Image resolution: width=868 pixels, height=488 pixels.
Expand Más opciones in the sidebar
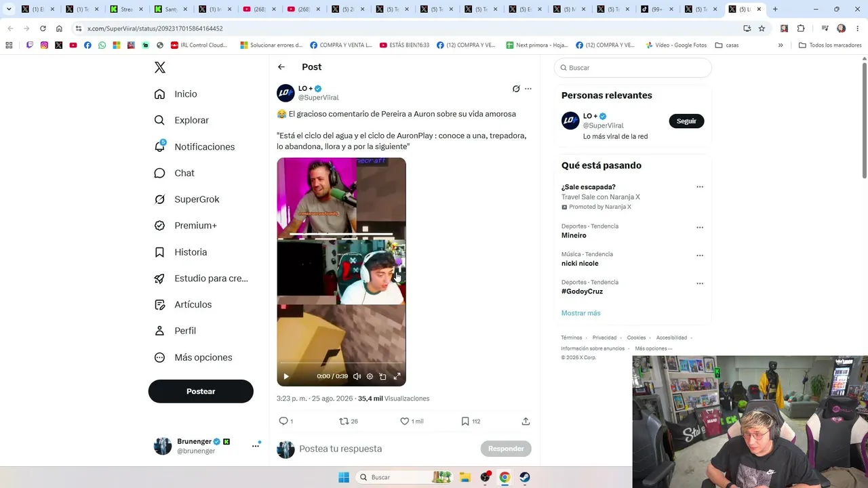[x=193, y=357]
